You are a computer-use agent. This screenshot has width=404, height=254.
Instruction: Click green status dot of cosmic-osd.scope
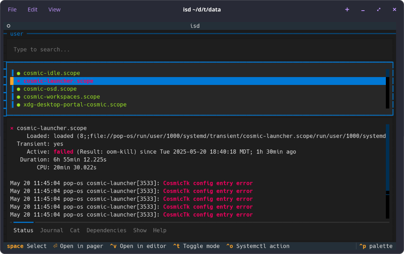point(19,89)
